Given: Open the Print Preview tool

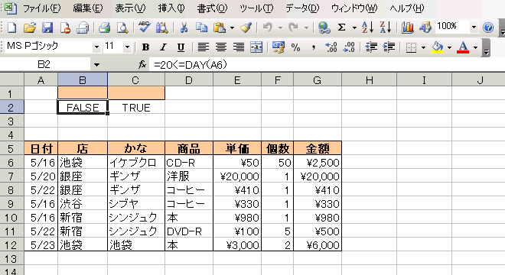Looking at the screenshot, I should [122, 27].
